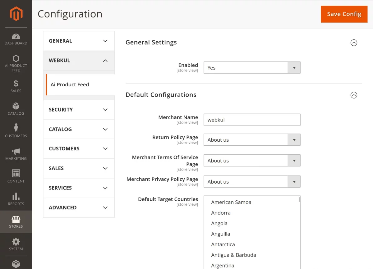This screenshot has width=373, height=269.
Task: Open the Dashboard from the sidebar
Action: pyautogui.click(x=16, y=38)
